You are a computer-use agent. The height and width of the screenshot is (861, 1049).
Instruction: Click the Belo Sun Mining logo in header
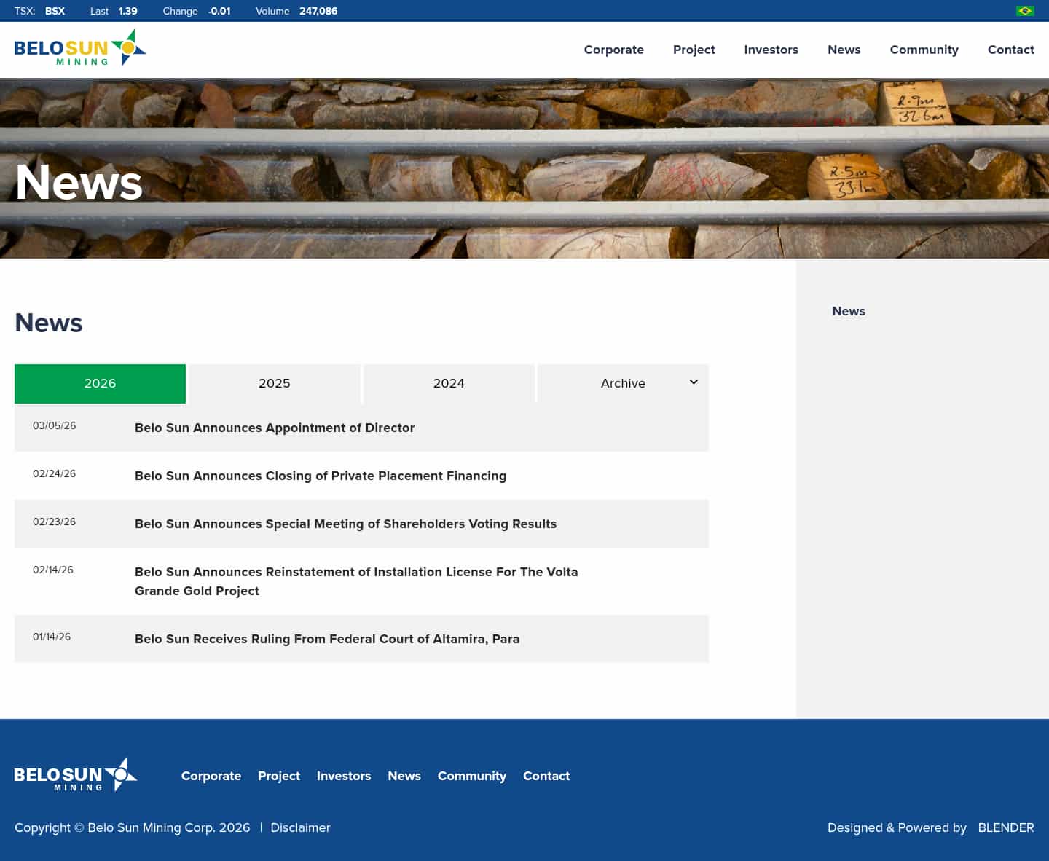click(79, 49)
